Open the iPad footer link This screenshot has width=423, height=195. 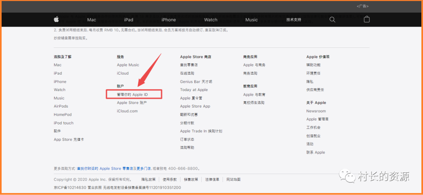click(x=58, y=73)
